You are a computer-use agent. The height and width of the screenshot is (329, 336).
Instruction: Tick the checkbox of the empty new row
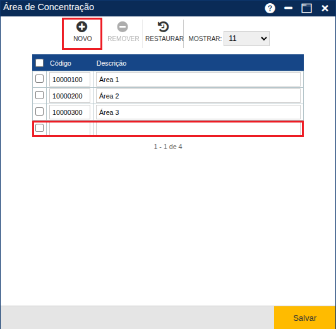tap(39, 128)
